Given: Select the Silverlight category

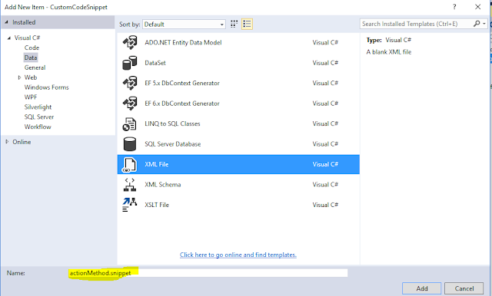Looking at the screenshot, I should (38, 107).
